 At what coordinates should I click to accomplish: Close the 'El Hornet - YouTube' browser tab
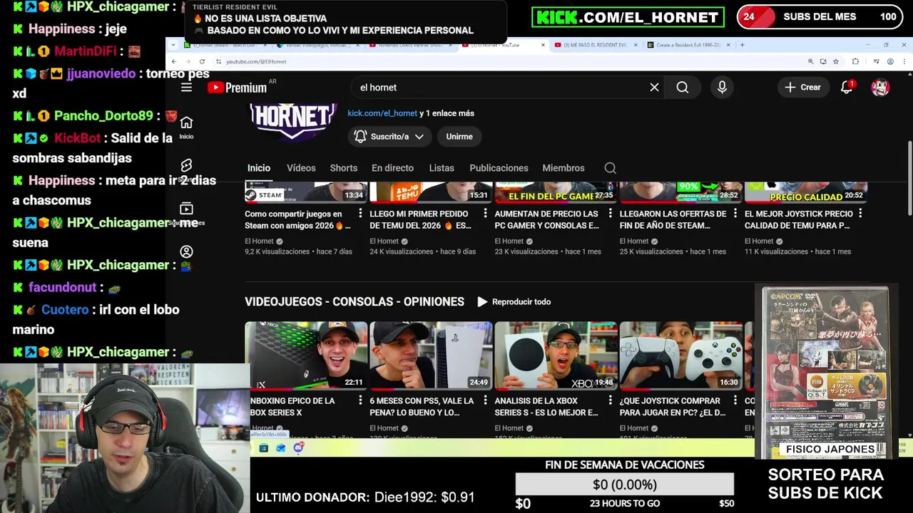(x=543, y=45)
